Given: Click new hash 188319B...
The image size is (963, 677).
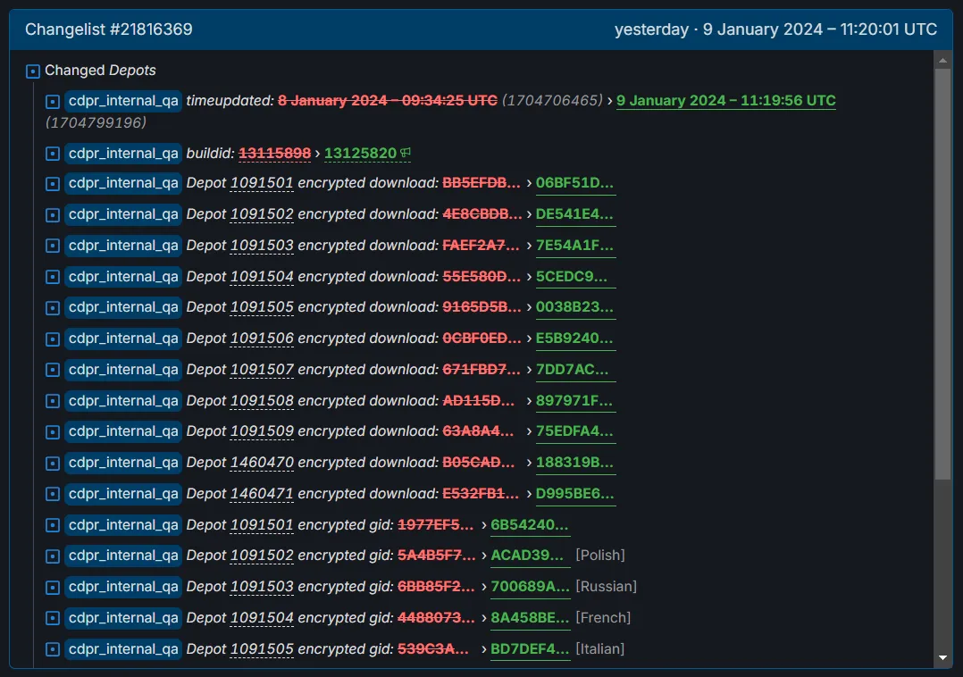Looking at the screenshot, I should (575, 462).
